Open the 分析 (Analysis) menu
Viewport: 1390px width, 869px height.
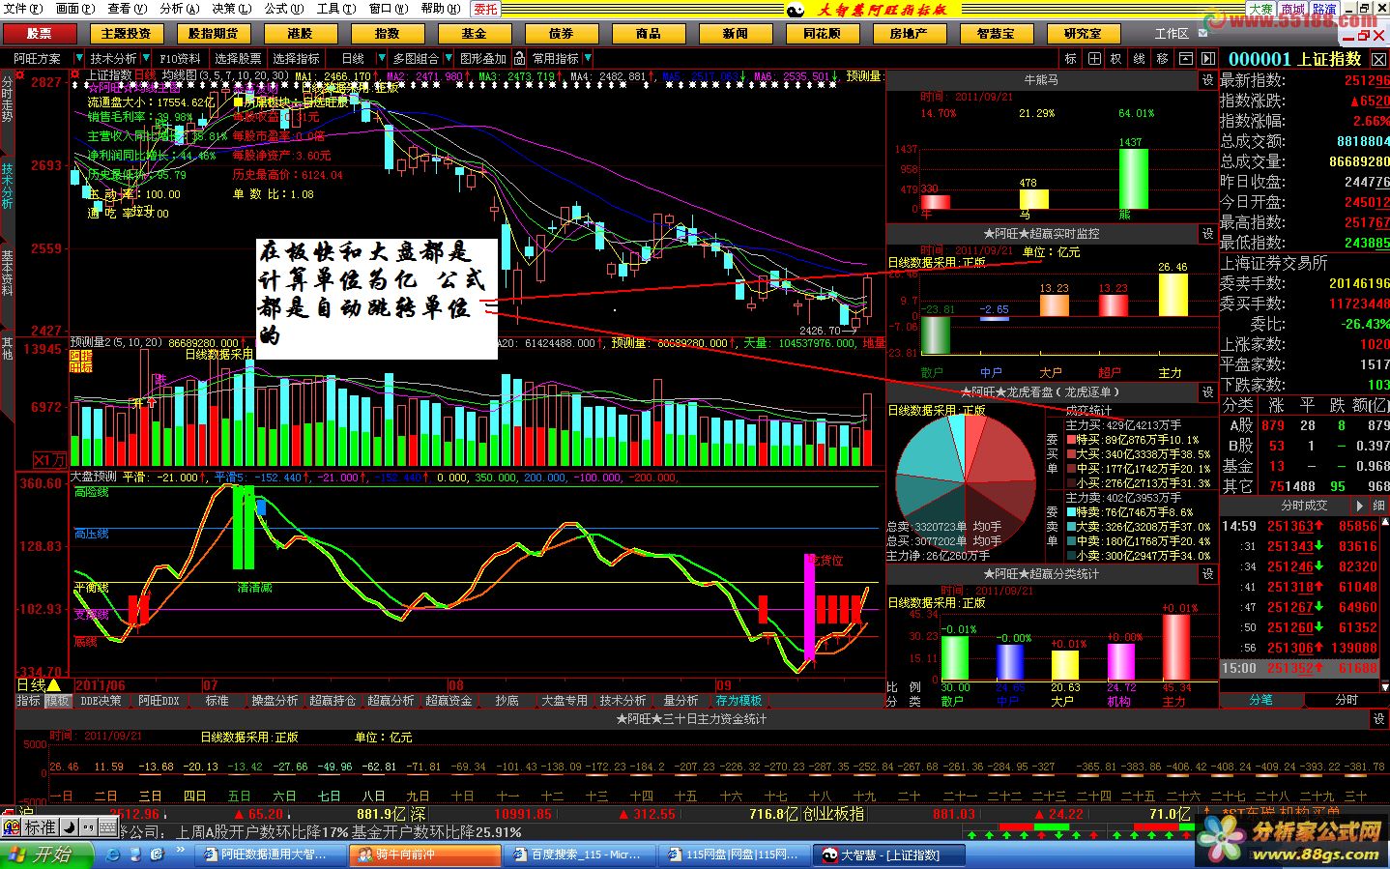click(x=179, y=9)
